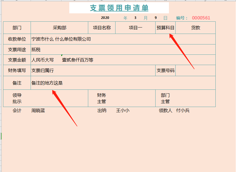Select the 部门 header cell

click(16, 28)
